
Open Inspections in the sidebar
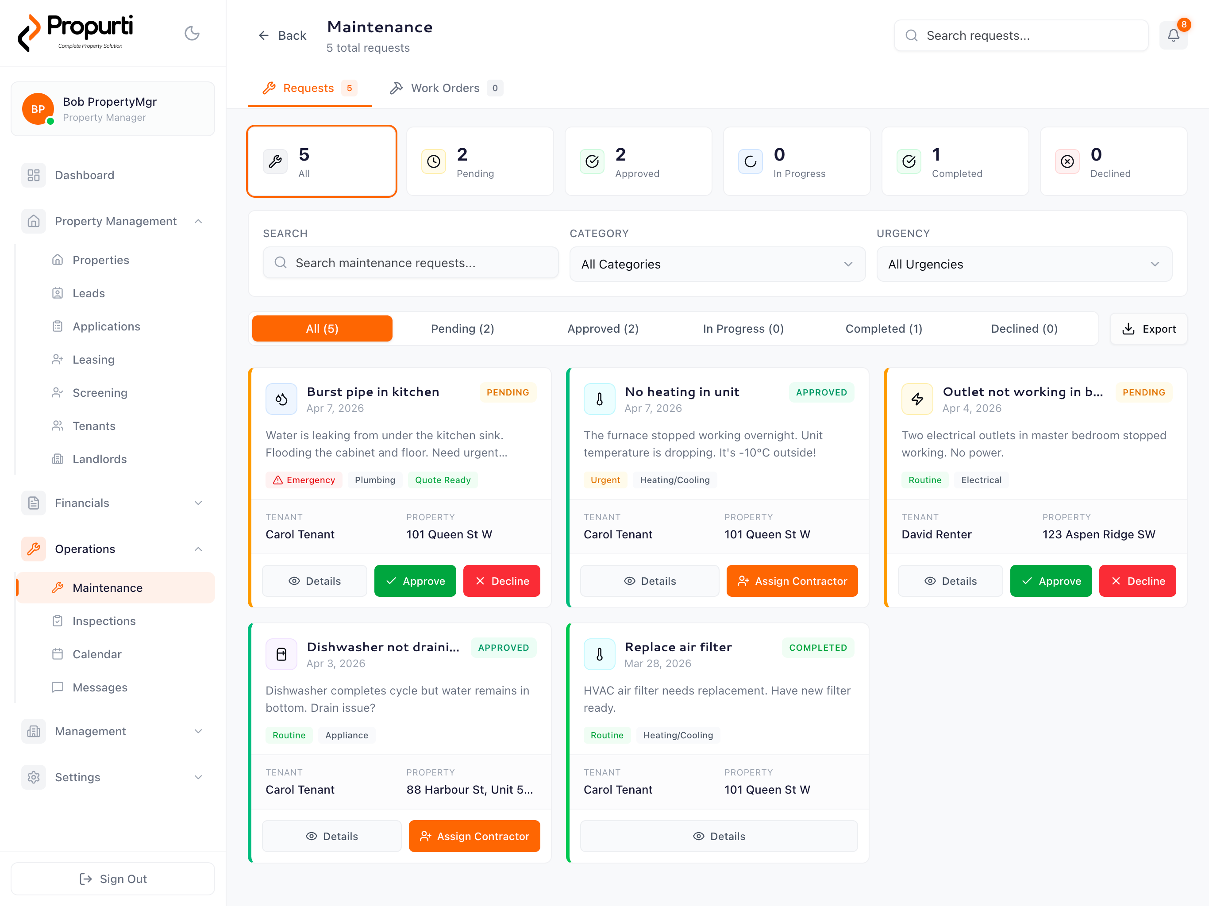(104, 621)
